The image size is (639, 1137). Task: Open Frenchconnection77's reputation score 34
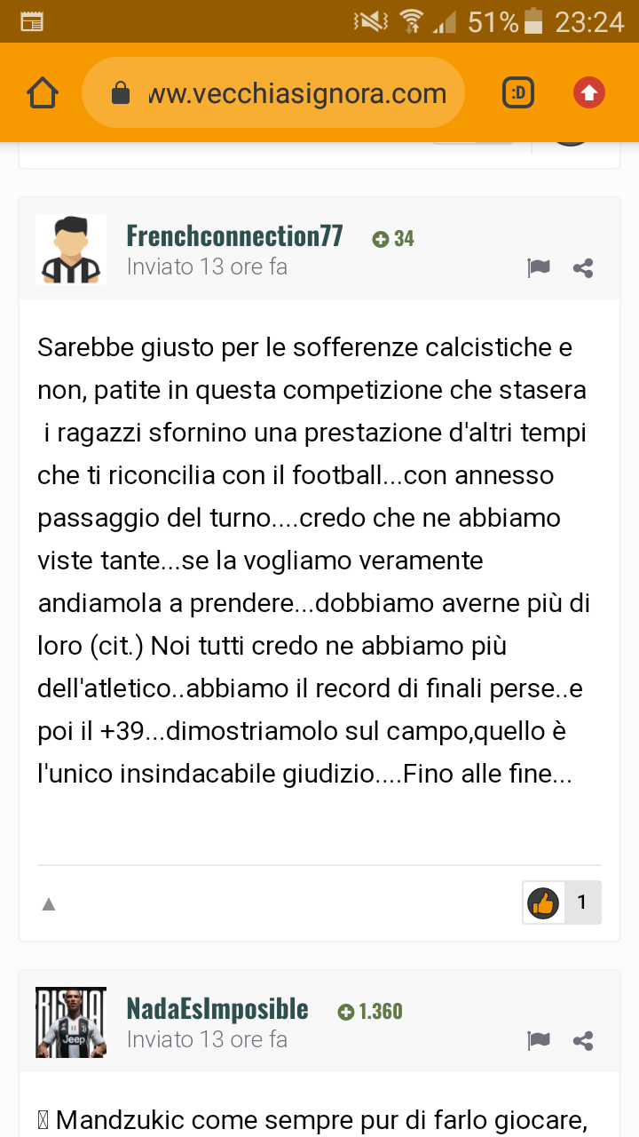(x=393, y=239)
